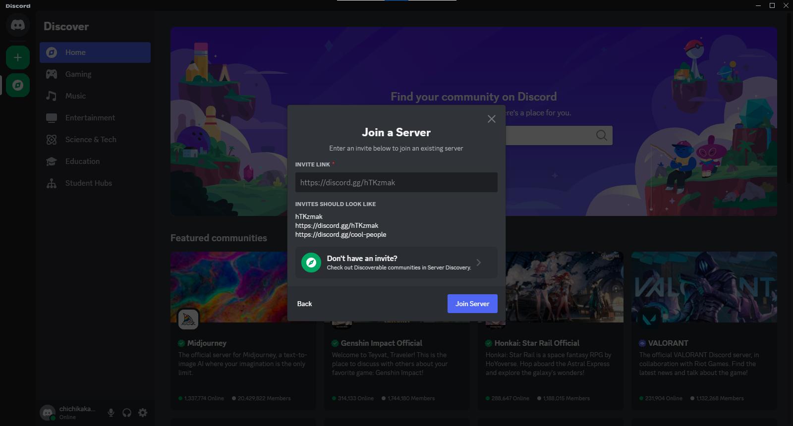Viewport: 793px width, 426px height.
Task: Click the example invite 'hTKzmak' text
Action: click(x=309, y=216)
